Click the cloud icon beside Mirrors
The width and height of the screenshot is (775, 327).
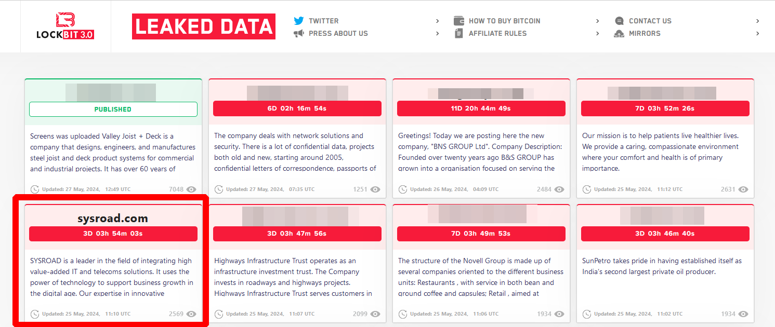click(x=619, y=34)
